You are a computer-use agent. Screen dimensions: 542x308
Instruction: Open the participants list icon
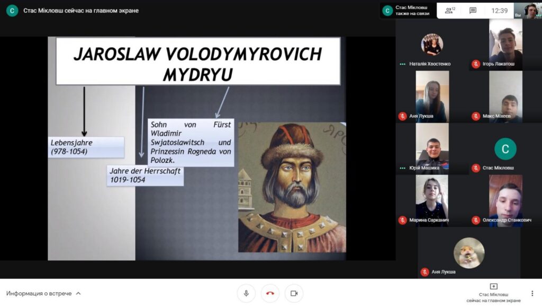coord(450,11)
